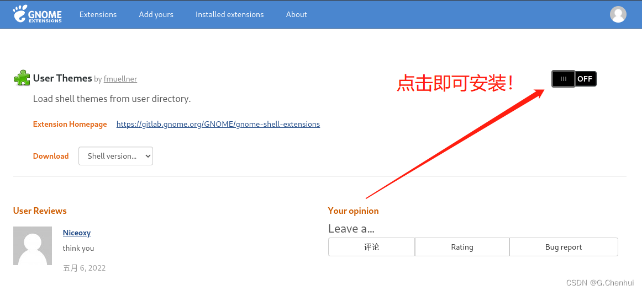Click the Bug report button

coord(564,247)
